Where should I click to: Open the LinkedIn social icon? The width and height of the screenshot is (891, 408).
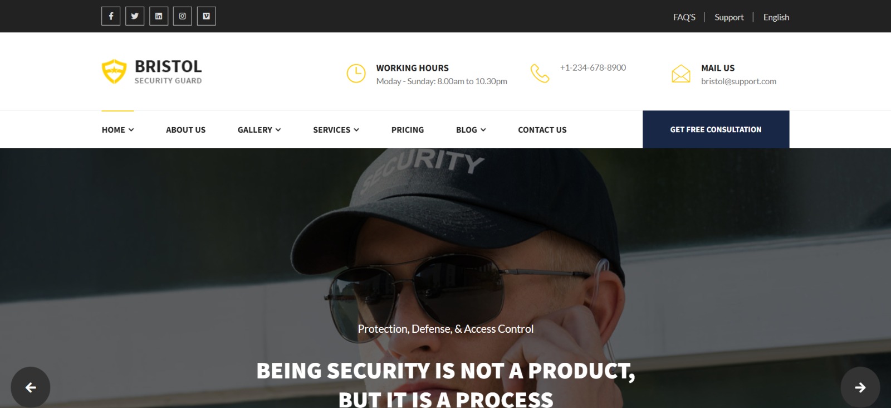pyautogui.click(x=159, y=16)
